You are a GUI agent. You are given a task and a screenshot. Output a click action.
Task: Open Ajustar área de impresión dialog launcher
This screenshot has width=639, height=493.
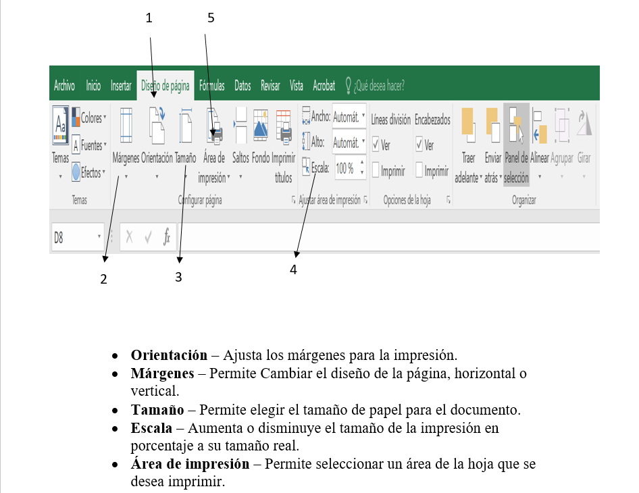coord(365,200)
